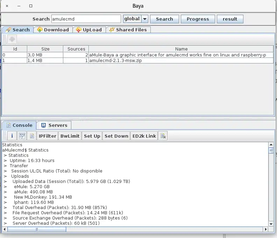
Task: Click the BwLimit button
Action: (x=70, y=136)
